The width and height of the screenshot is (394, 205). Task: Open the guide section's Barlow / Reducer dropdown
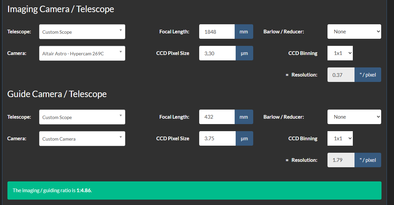(354, 117)
